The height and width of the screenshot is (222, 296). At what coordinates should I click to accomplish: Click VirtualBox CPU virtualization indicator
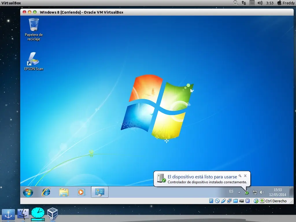click(x=247, y=201)
